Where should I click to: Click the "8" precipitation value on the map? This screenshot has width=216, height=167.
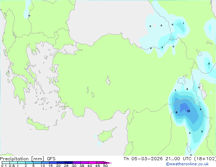[x=176, y=112]
